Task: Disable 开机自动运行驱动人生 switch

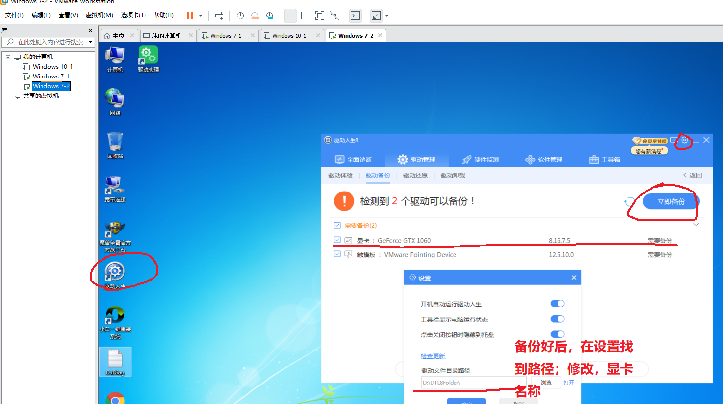Action: (557, 303)
